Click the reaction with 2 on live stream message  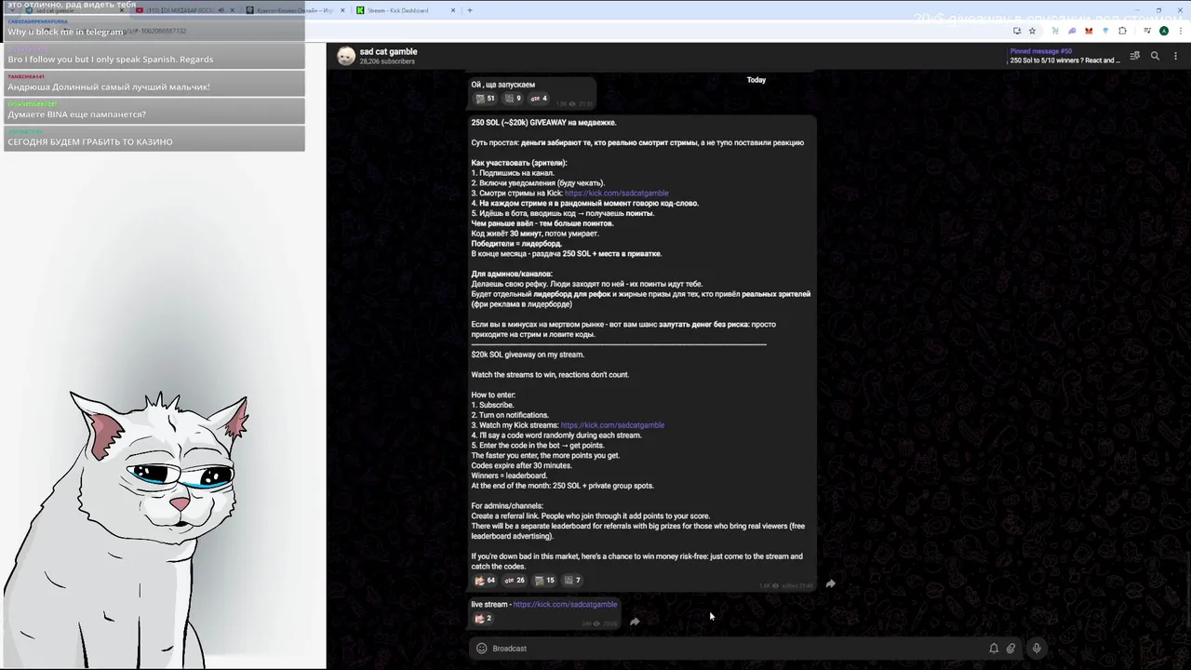483,619
